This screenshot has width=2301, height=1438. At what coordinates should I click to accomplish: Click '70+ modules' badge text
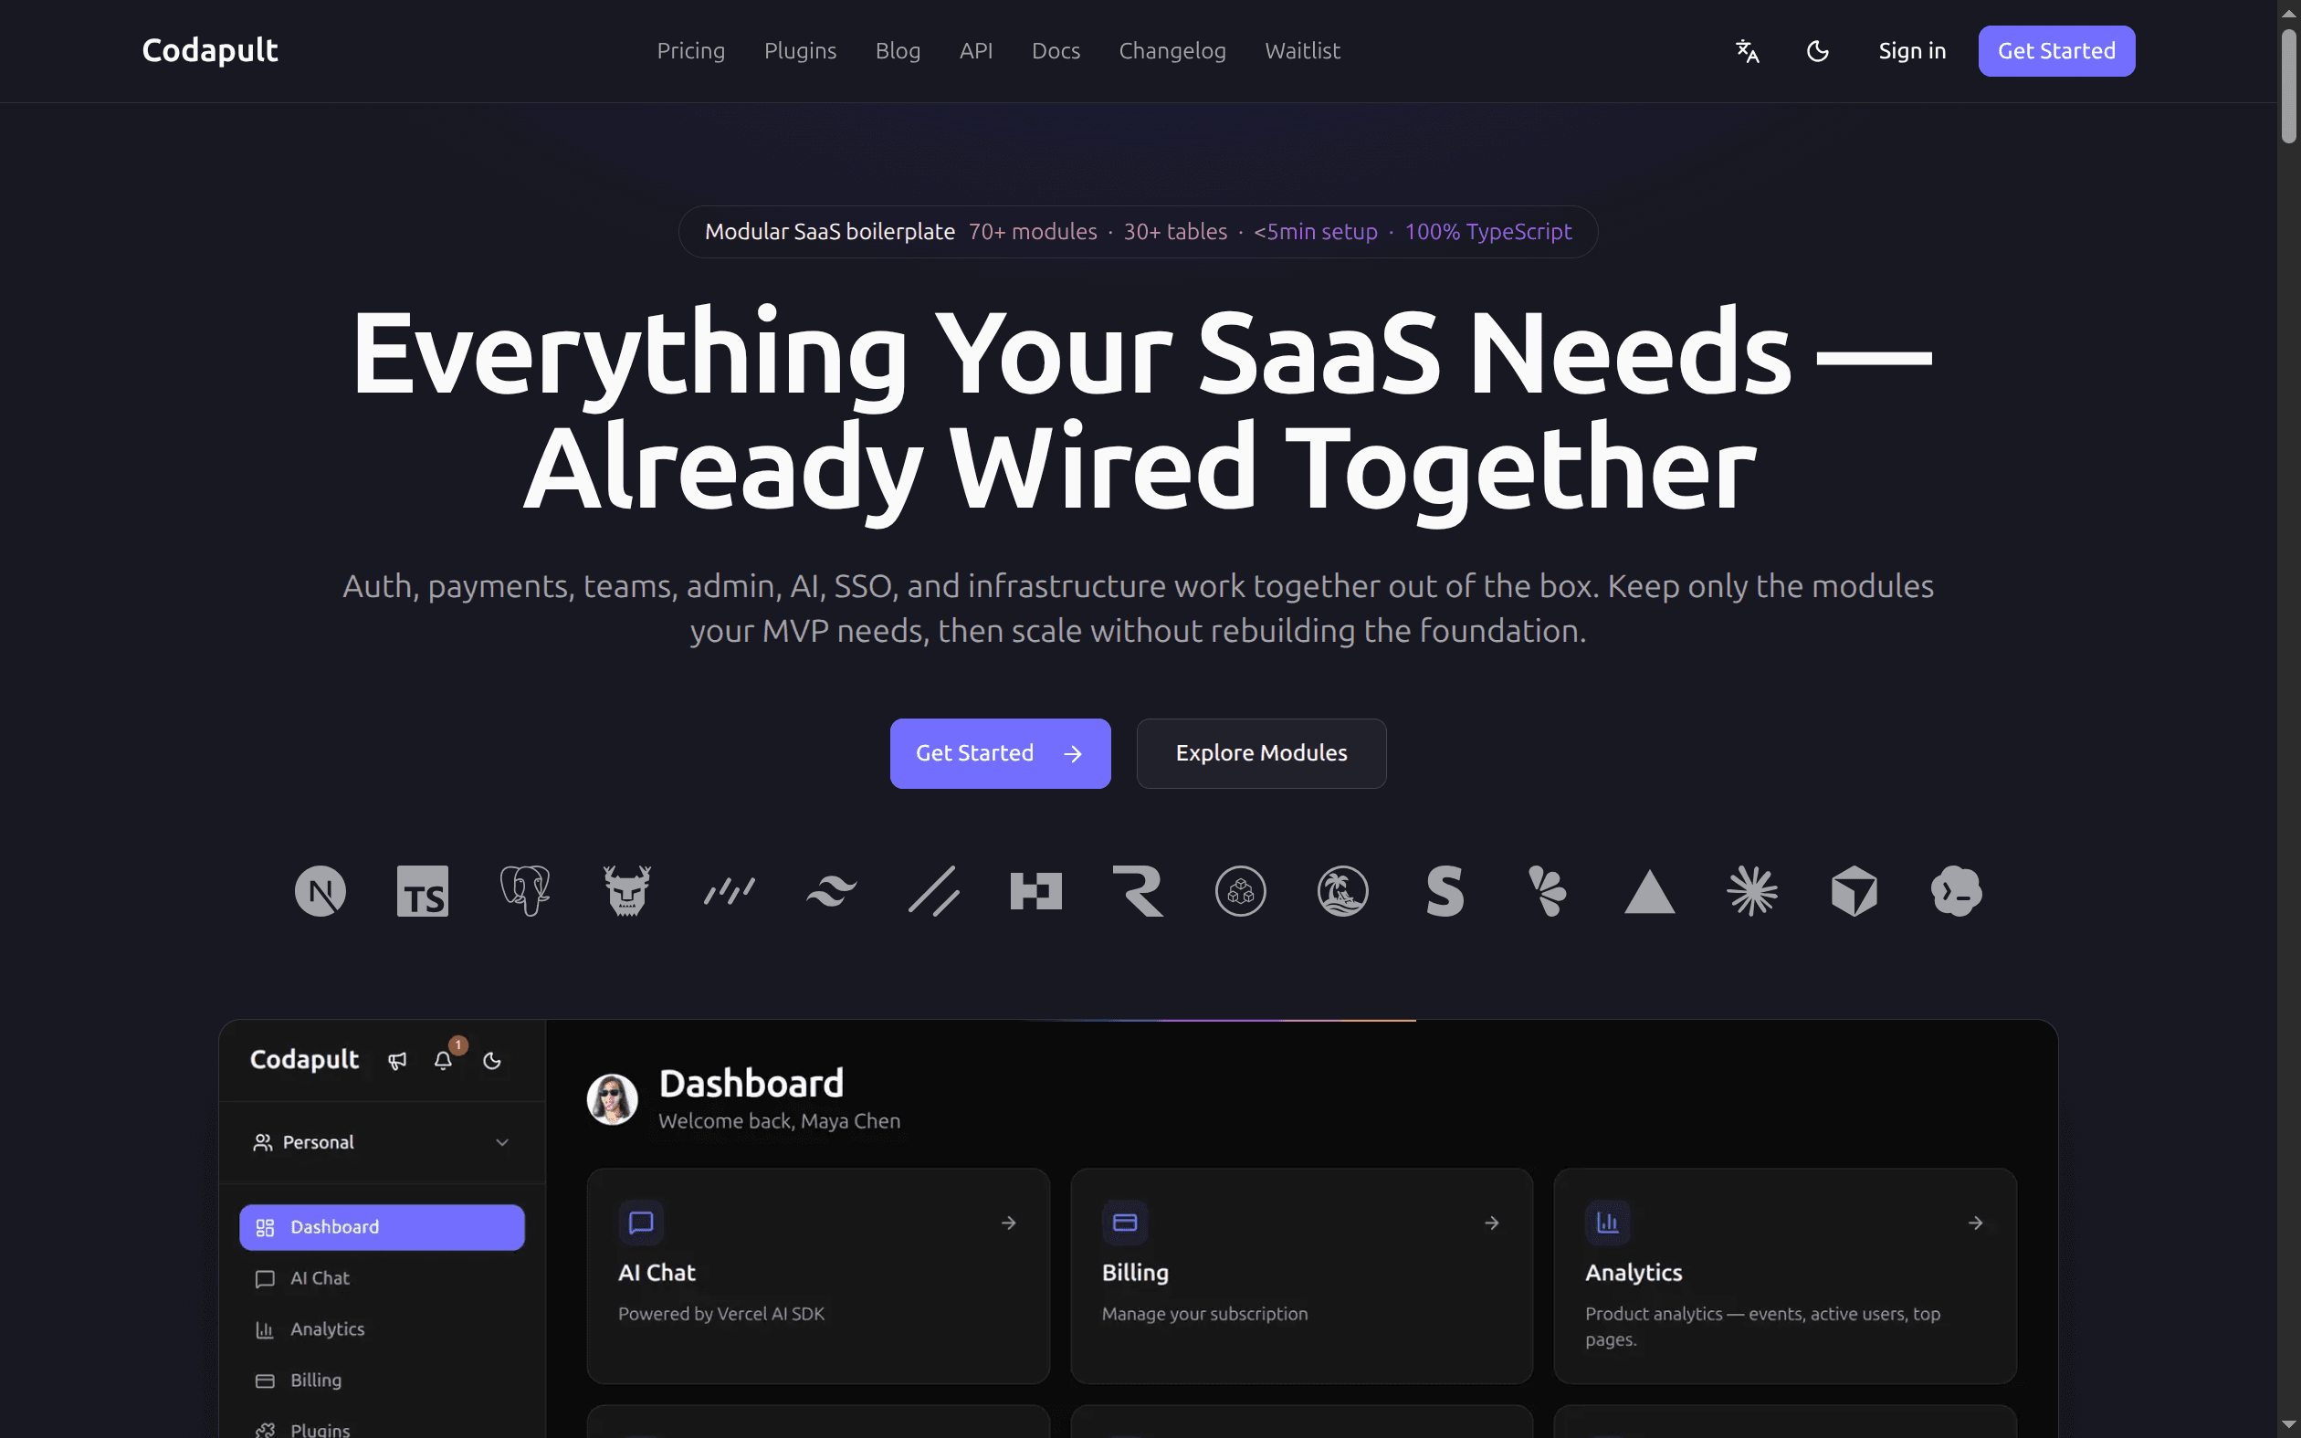(1033, 231)
